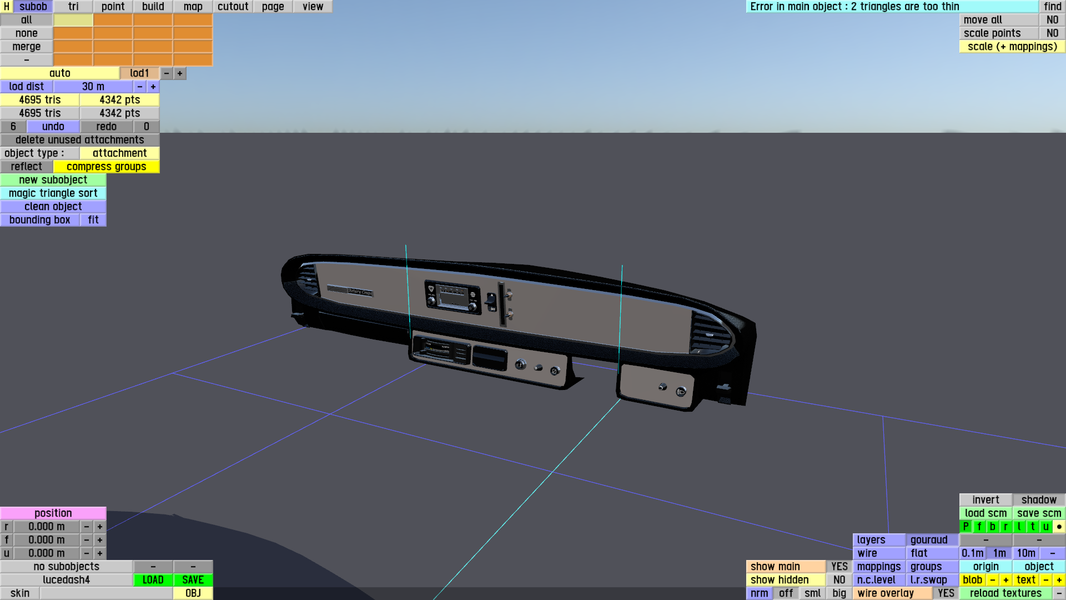Toggle show main YES setting
The width and height of the screenshot is (1066, 600).
click(x=839, y=567)
